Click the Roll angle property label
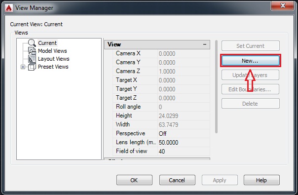Viewport: 298px width, 195px height. click(128, 107)
